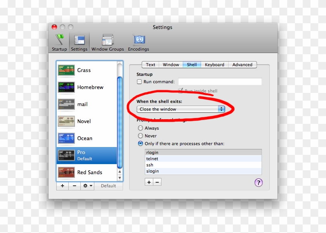The width and height of the screenshot is (326, 233).
Task: Click the Run command text field
Action: (220, 82)
